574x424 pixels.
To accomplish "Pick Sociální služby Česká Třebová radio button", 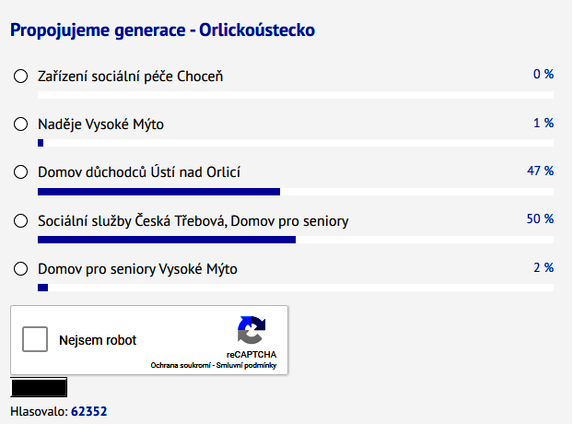I will pyautogui.click(x=20, y=221).
